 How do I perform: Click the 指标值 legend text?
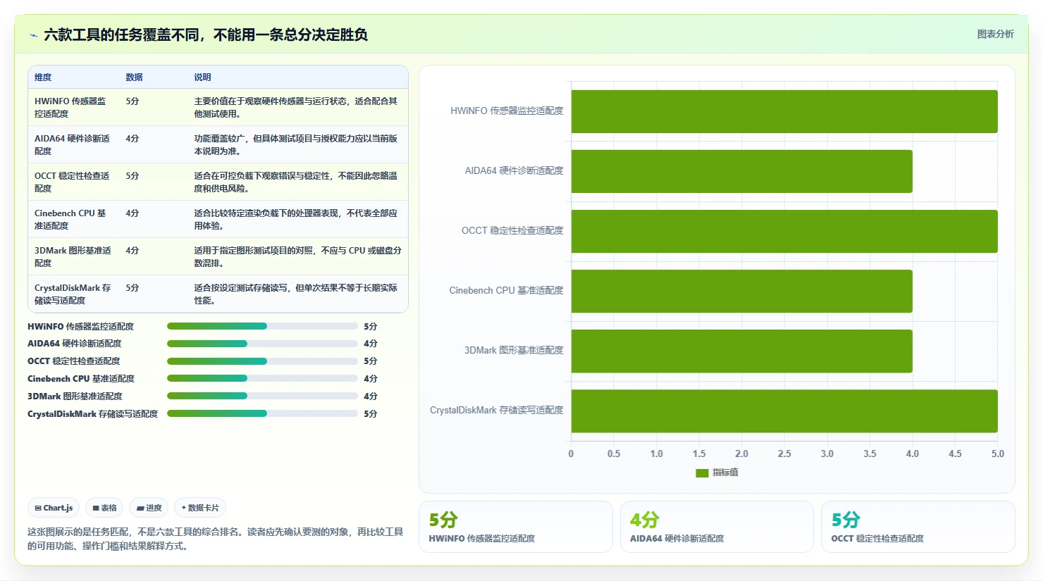pyautogui.click(x=725, y=473)
